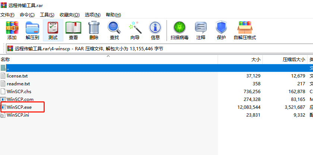
Task: Click the WinSCP.chs file icon
Action: point(3,91)
